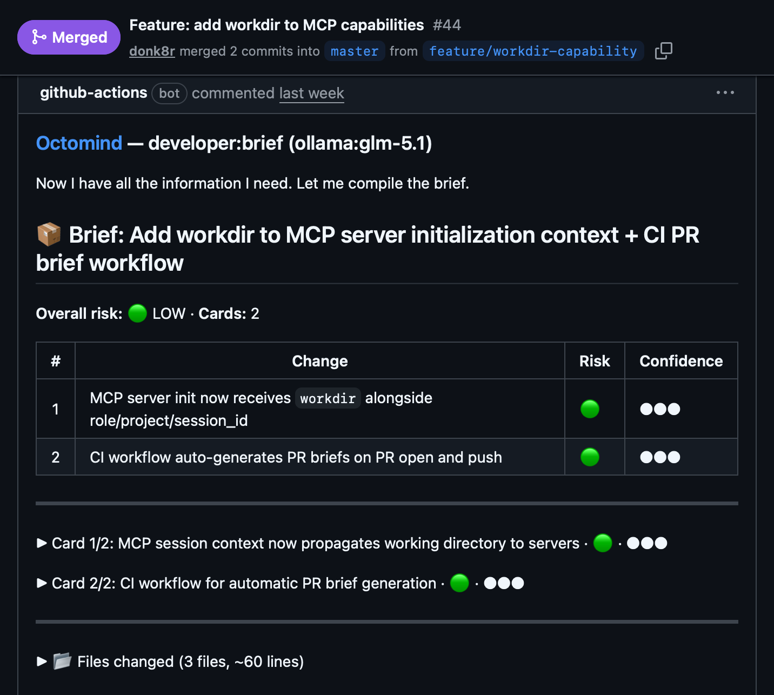
Task: Click the bot label badge
Action: [x=169, y=93]
